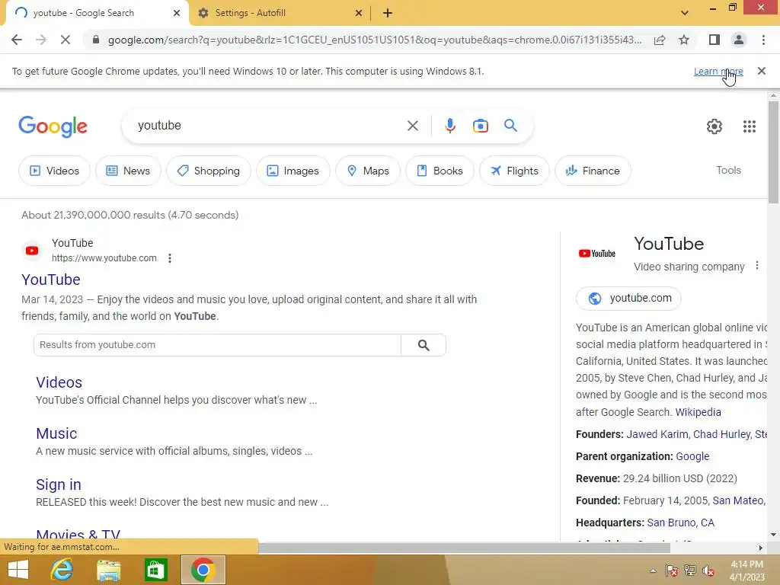Viewport: 780px width, 585px height.
Task: Click the YouTube favicon in first result
Action: pyautogui.click(x=32, y=251)
